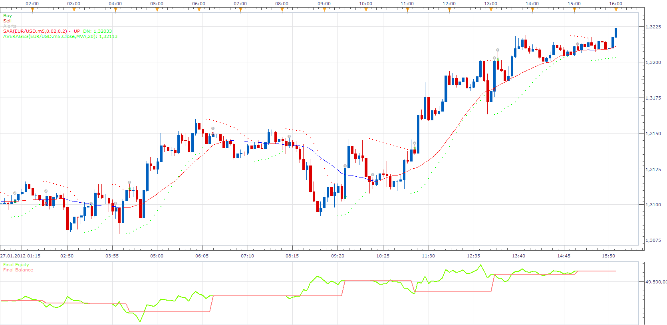Click the 15:50 bottom time label
This screenshot has width=667, height=325.
coord(608,256)
